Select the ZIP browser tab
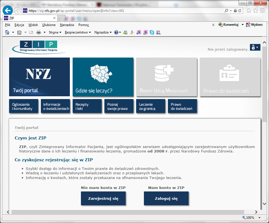This screenshot has height=223, width=269. [28, 18]
